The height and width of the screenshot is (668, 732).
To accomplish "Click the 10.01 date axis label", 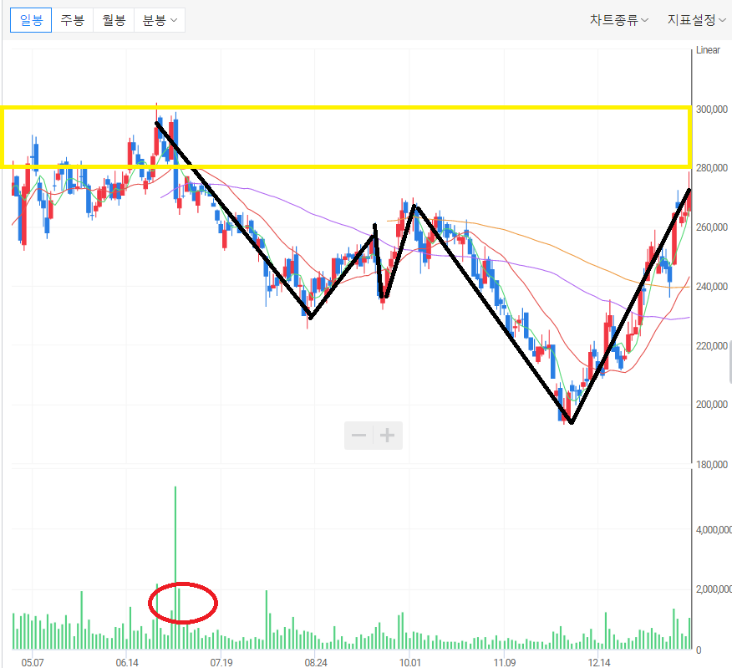I will 410,662.
